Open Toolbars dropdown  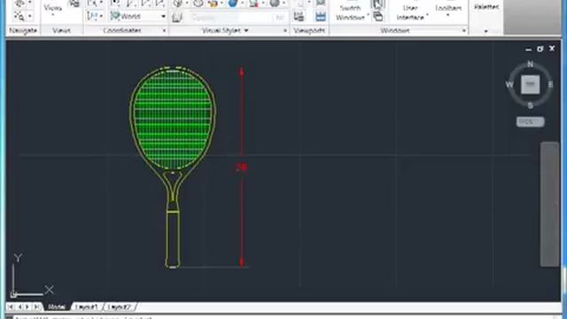448,11
